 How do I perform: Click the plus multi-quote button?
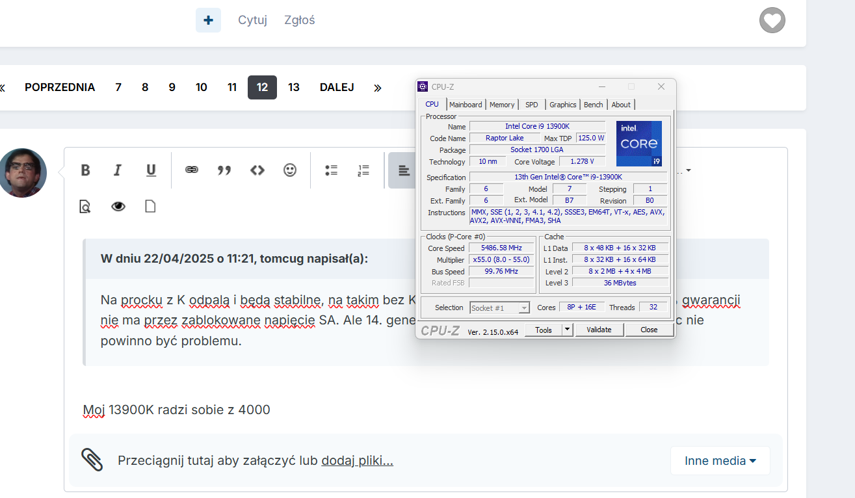(208, 20)
